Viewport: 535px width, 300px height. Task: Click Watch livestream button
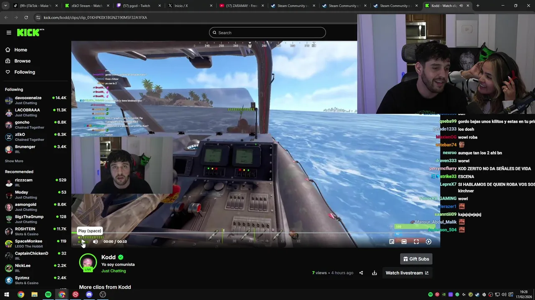407,273
